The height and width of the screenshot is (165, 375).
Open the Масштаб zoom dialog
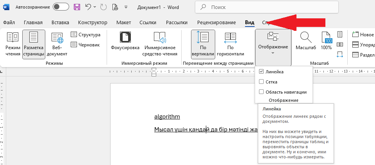click(x=306, y=41)
